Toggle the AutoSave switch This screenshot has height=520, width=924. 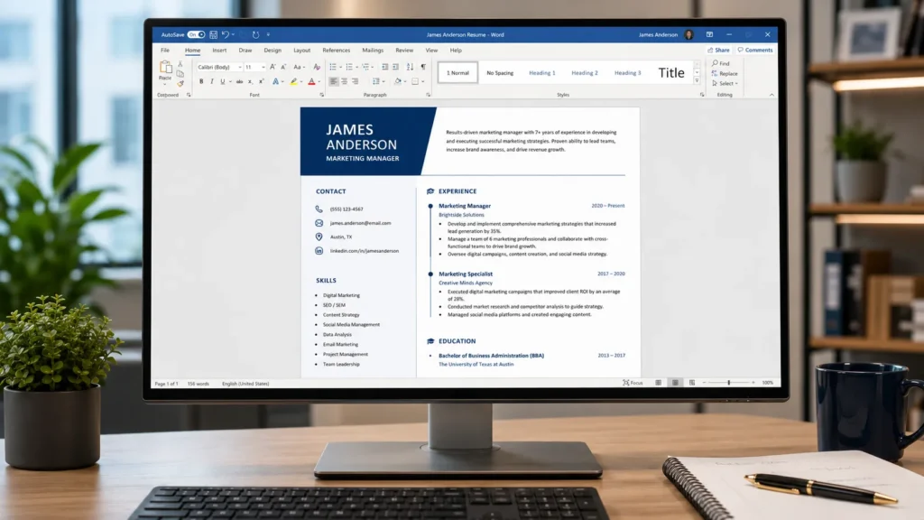pos(196,35)
